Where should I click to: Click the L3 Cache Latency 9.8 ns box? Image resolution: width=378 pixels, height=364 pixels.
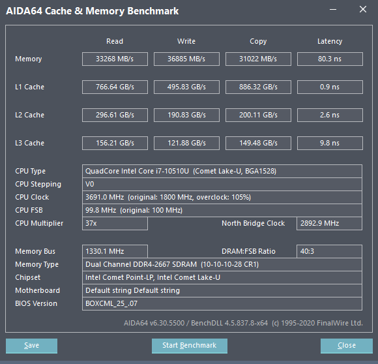(x=330, y=143)
